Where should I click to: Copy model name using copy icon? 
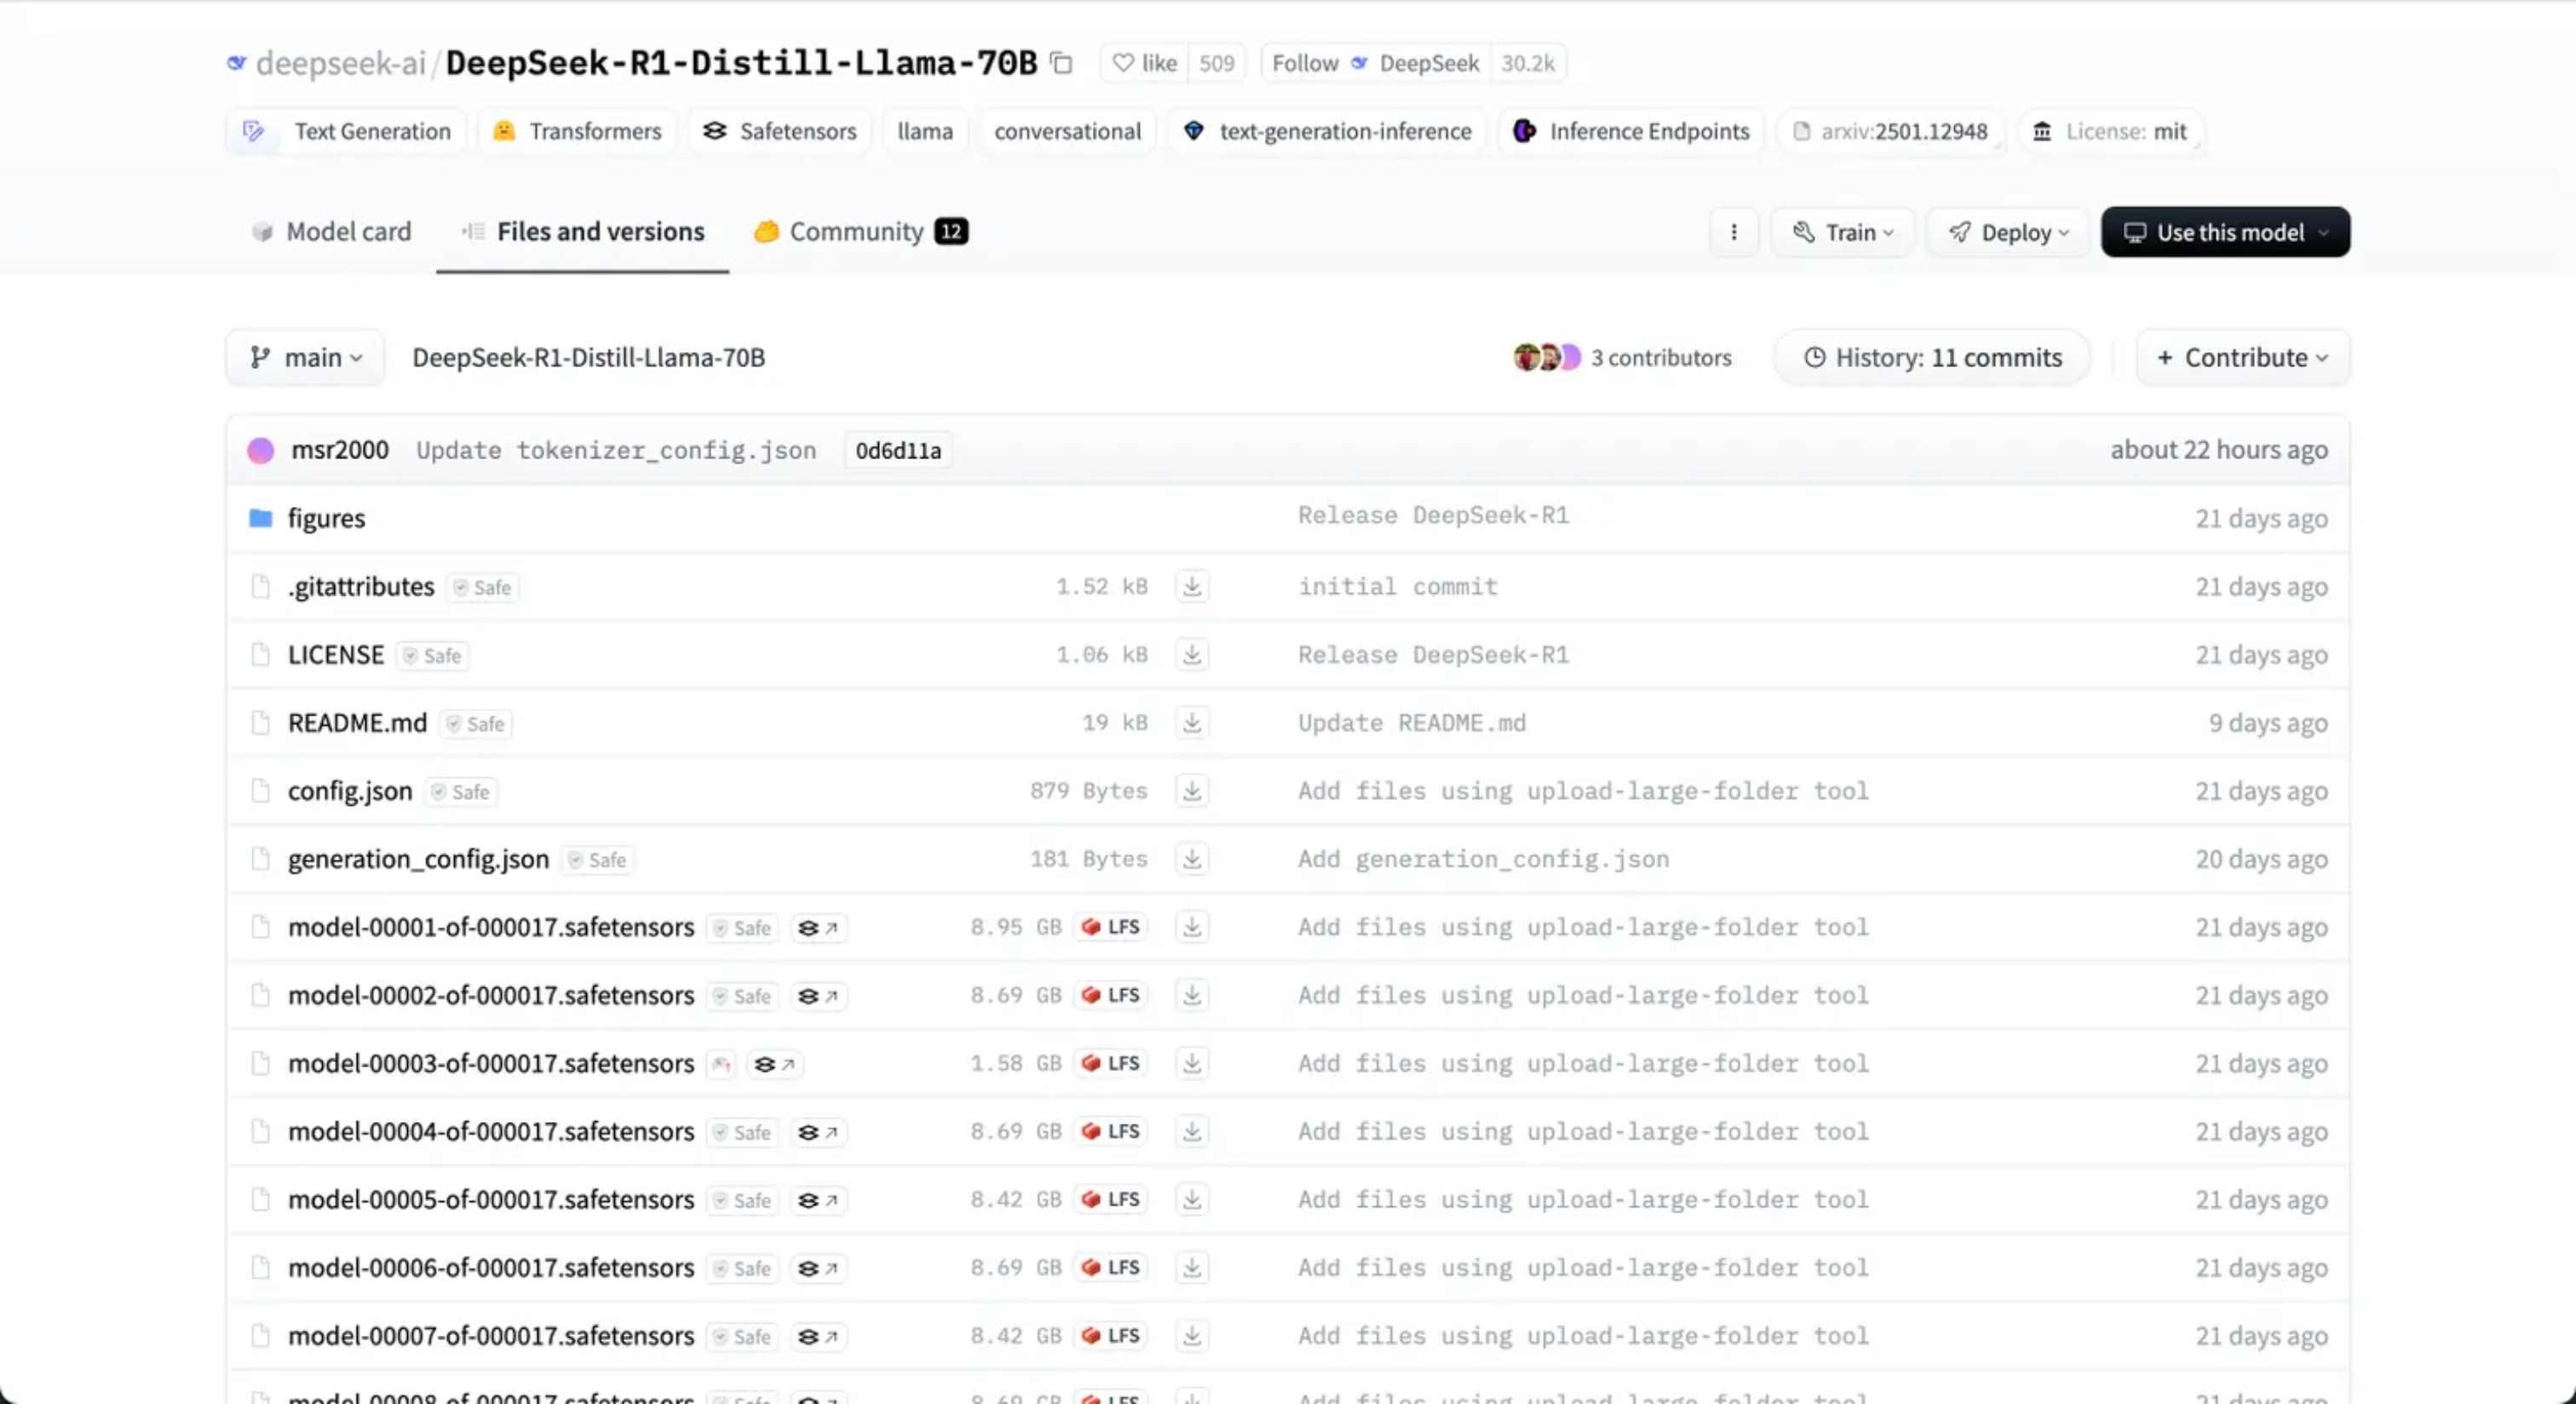pyautogui.click(x=1061, y=63)
